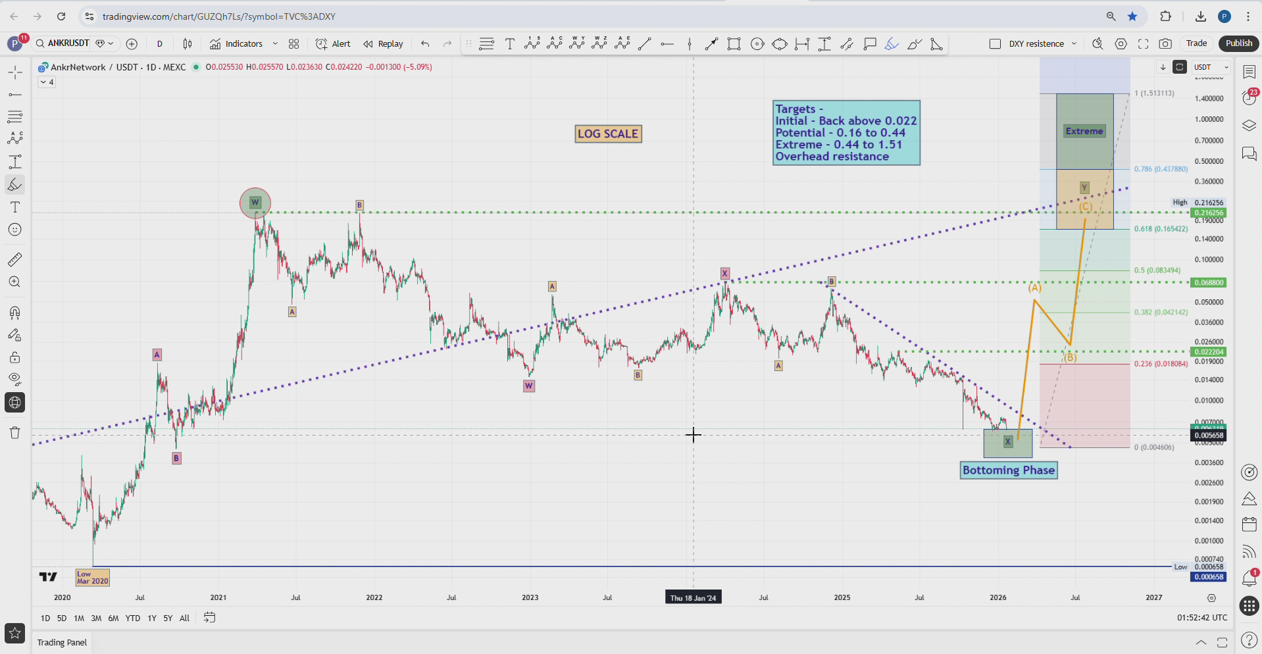Pick the Rectangle drawing tool
This screenshot has width=1262, height=654.
tap(734, 43)
